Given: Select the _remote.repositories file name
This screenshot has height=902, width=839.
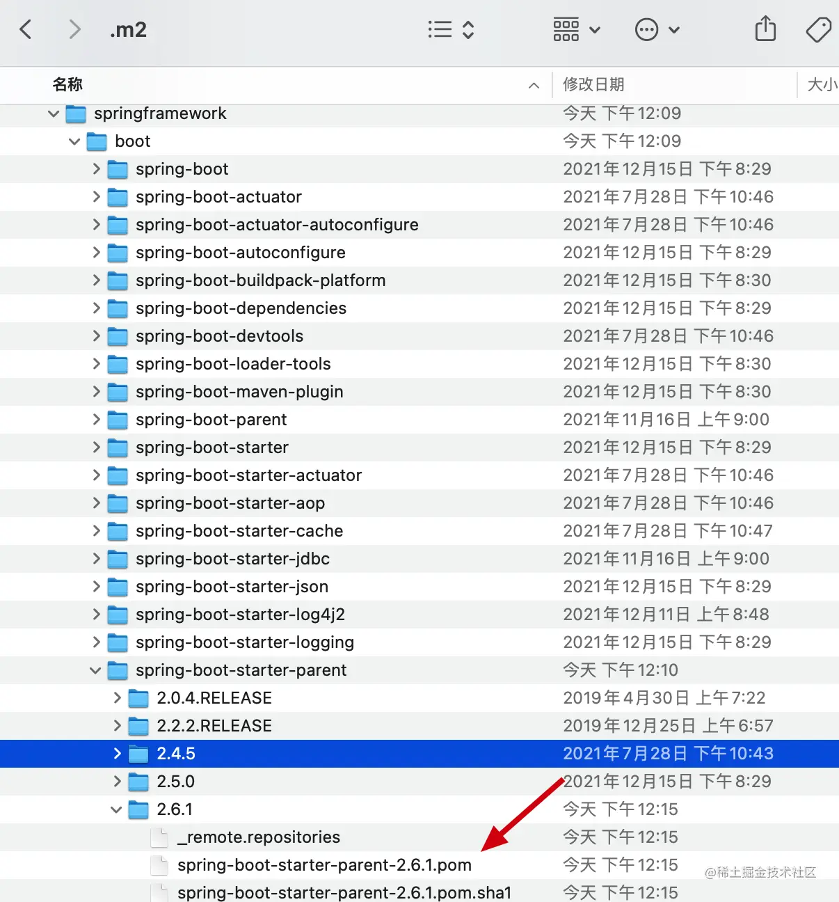Looking at the screenshot, I should click(259, 837).
